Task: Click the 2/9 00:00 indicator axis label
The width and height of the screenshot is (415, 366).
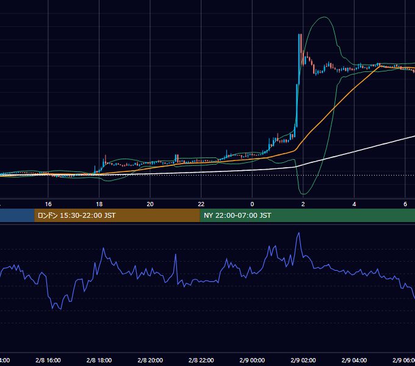Action: (252, 360)
